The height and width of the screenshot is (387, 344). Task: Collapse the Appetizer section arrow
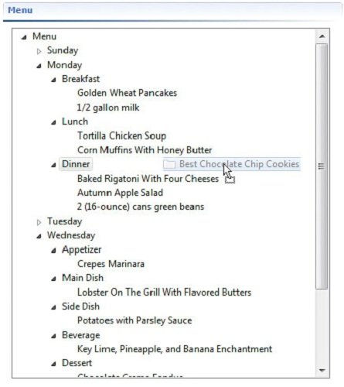click(53, 251)
